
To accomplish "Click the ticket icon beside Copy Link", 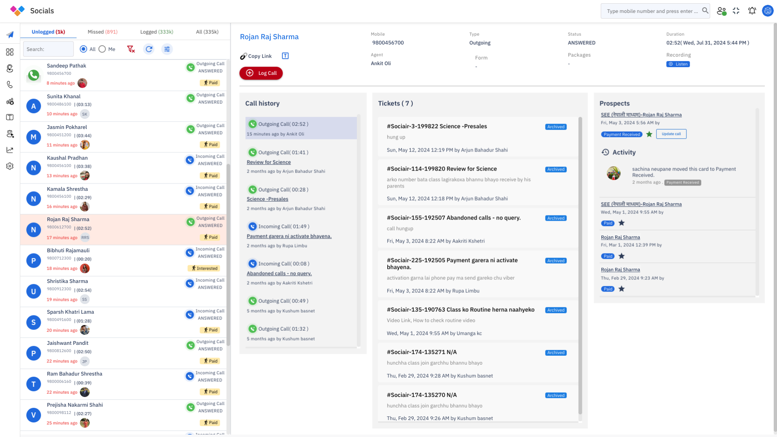I will tap(285, 56).
